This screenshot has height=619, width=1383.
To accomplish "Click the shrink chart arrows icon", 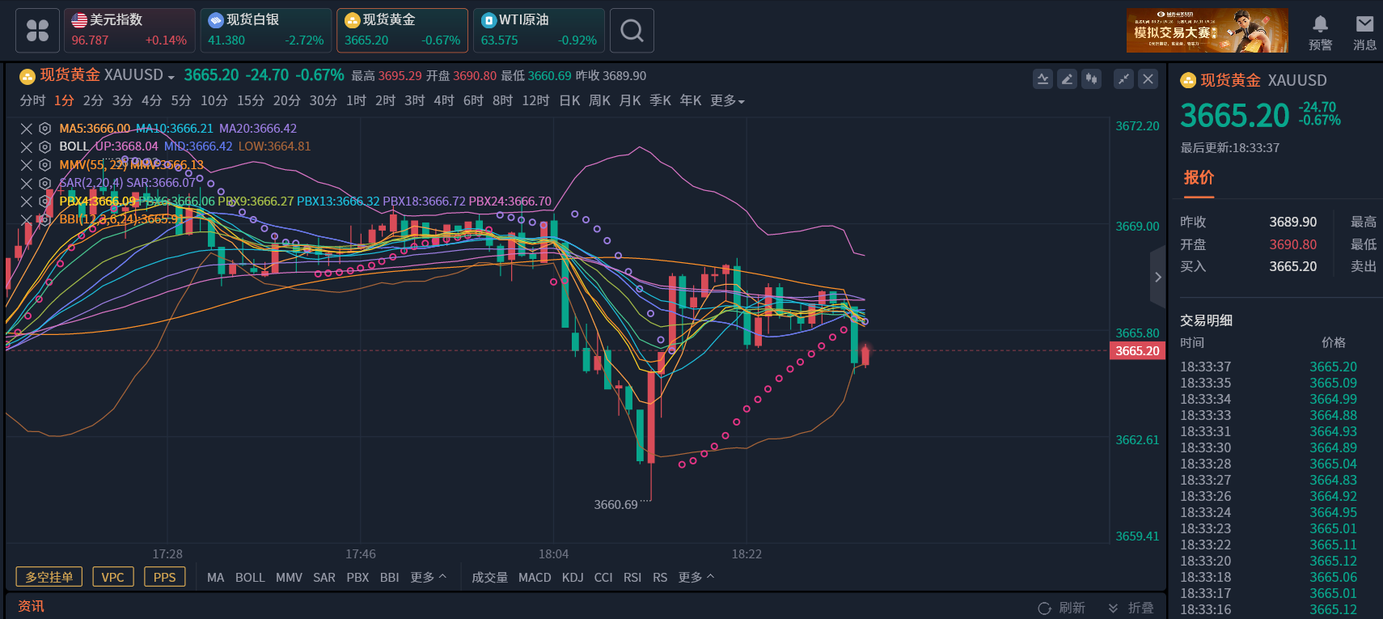I will click(x=1123, y=78).
